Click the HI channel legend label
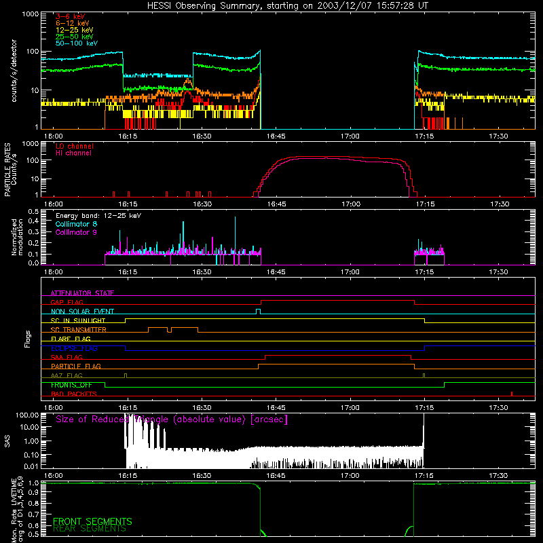Screen dimensions: 543x543 coord(73,153)
